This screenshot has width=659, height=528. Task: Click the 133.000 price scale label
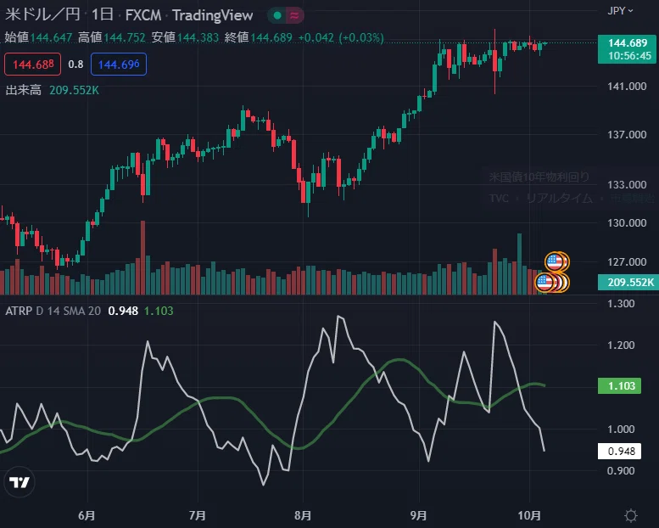pyautogui.click(x=627, y=185)
